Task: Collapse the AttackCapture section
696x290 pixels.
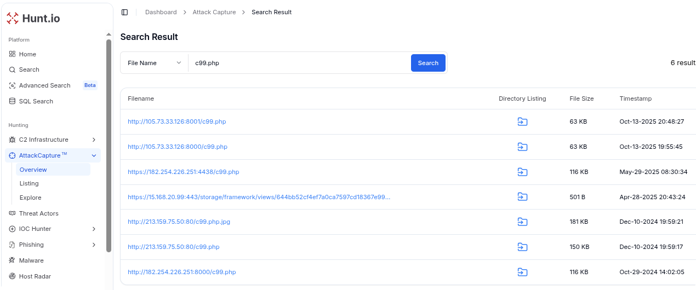Action: 94,155
